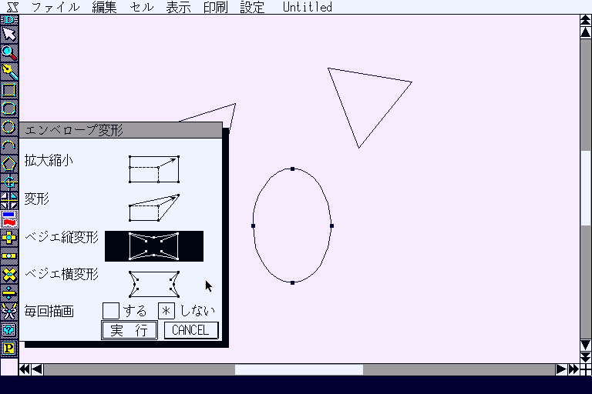Choose the ベジェ横変形 diagram option
The width and height of the screenshot is (592, 394).
click(x=154, y=284)
